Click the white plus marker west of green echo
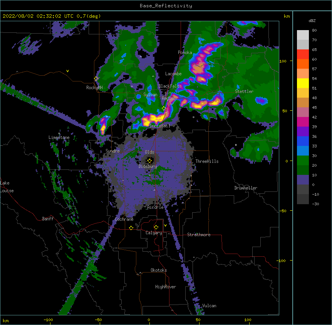Viewport: 332px width, 325px height. coord(236,145)
